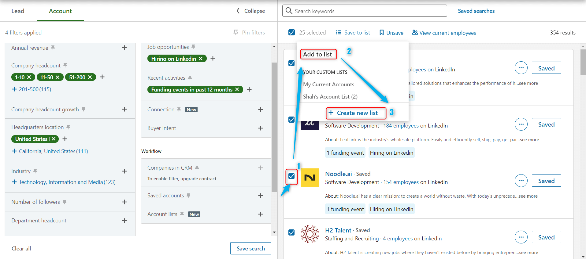Pin the Connection filter
The width and height of the screenshot is (586, 259).
179,109
